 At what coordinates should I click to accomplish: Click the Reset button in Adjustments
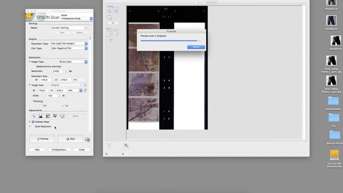(x=76, y=116)
